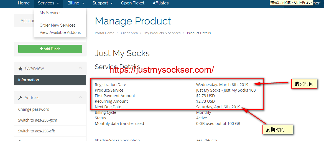Select View Available Addons entry
Screen dimensions: 324x141
60,32
